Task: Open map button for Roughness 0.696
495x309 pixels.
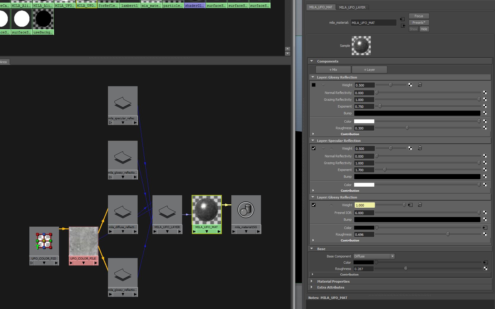Action: tap(485, 234)
